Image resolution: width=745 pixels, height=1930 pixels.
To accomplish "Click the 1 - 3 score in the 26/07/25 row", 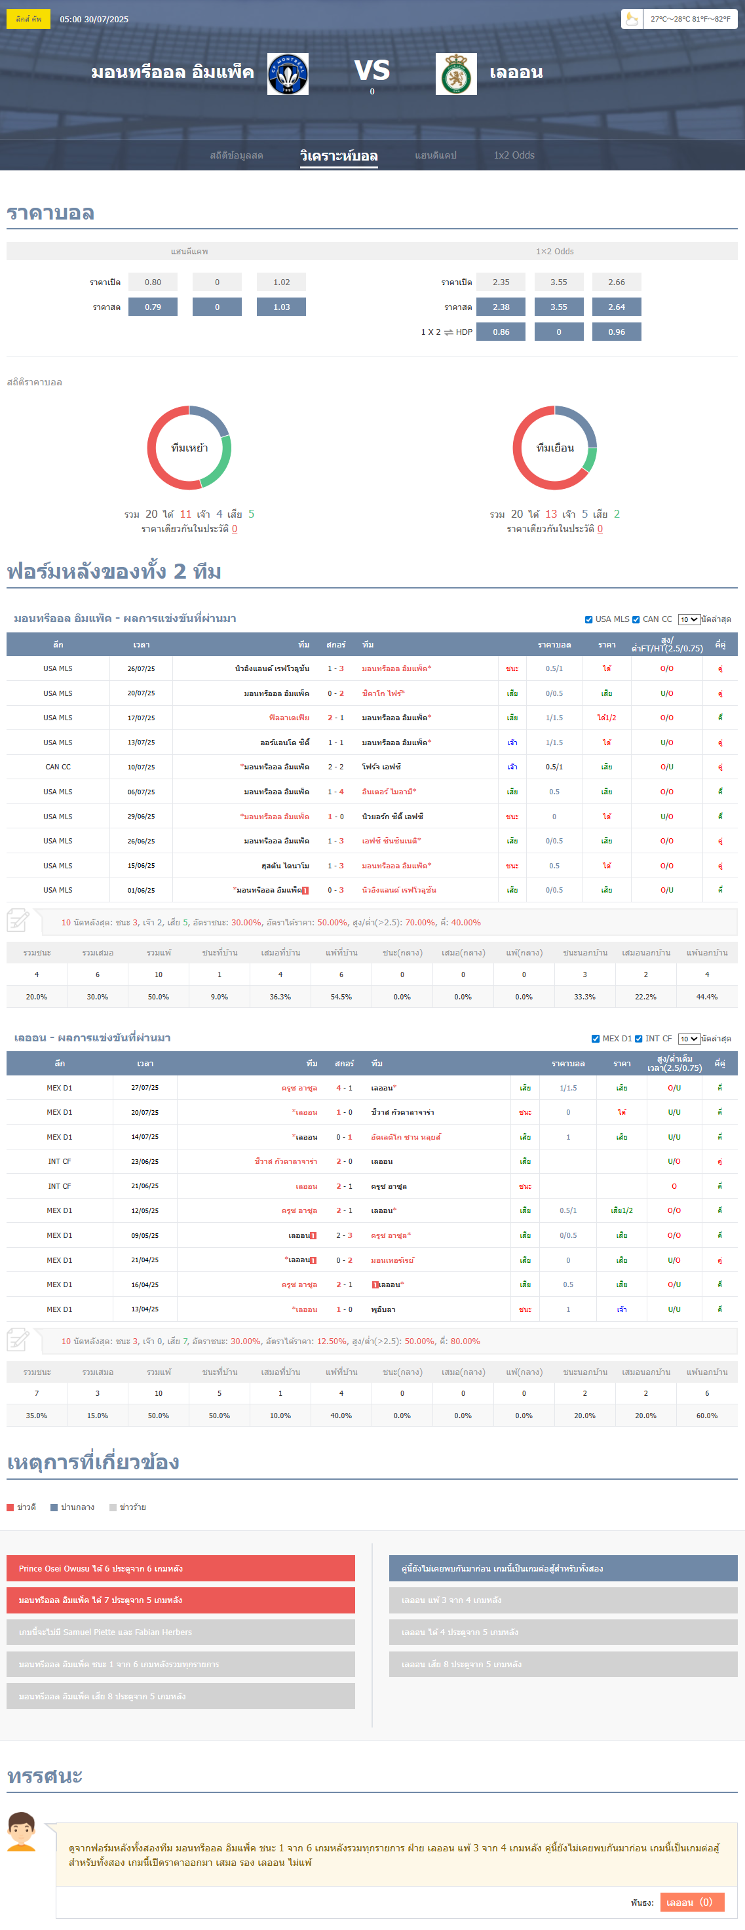I will pyautogui.click(x=335, y=668).
